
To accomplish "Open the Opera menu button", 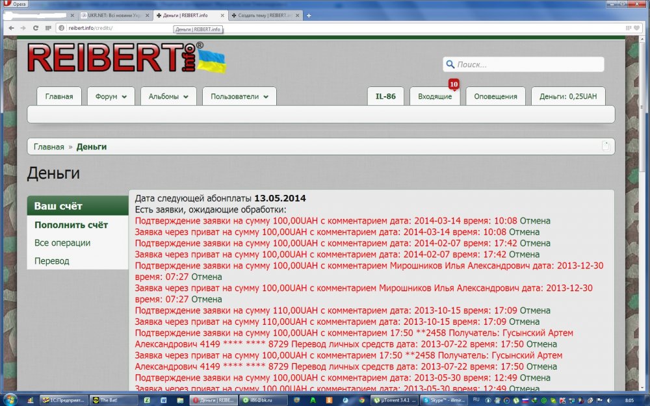I will point(14,4).
